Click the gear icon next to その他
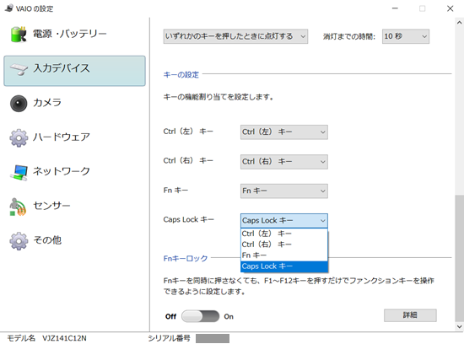Screen dimensions: 464x344 coord(19,241)
